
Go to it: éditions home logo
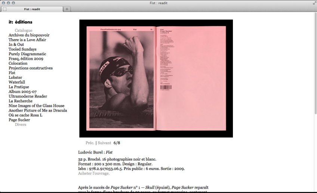(21, 22)
